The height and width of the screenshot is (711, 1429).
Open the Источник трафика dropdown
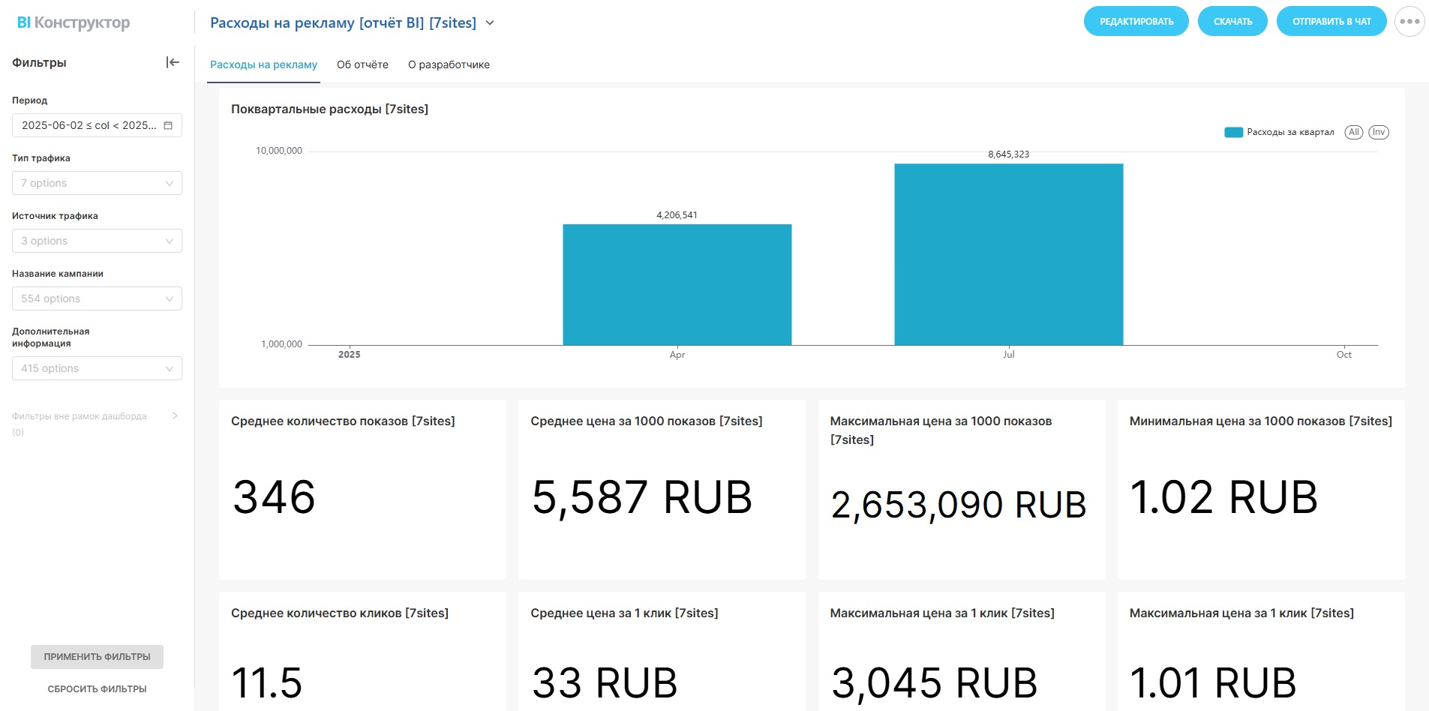(97, 241)
